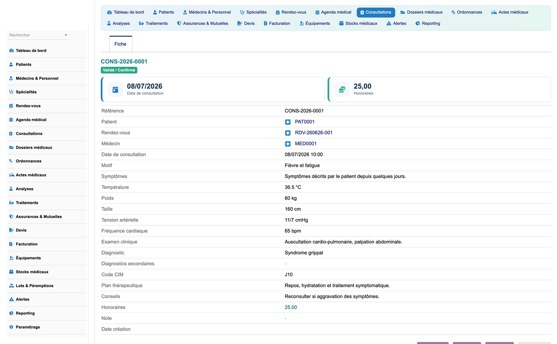Click the Alertes warning icon in top navigation
557x344 pixels.
tap(389, 24)
